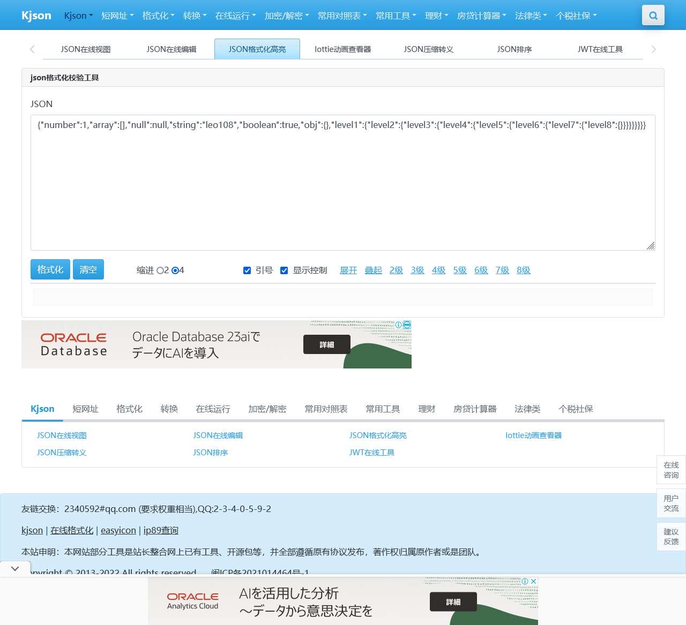Screen dimensions: 686x625
Task: Switch to JSON在线视图 tab
Action: tap(86, 49)
